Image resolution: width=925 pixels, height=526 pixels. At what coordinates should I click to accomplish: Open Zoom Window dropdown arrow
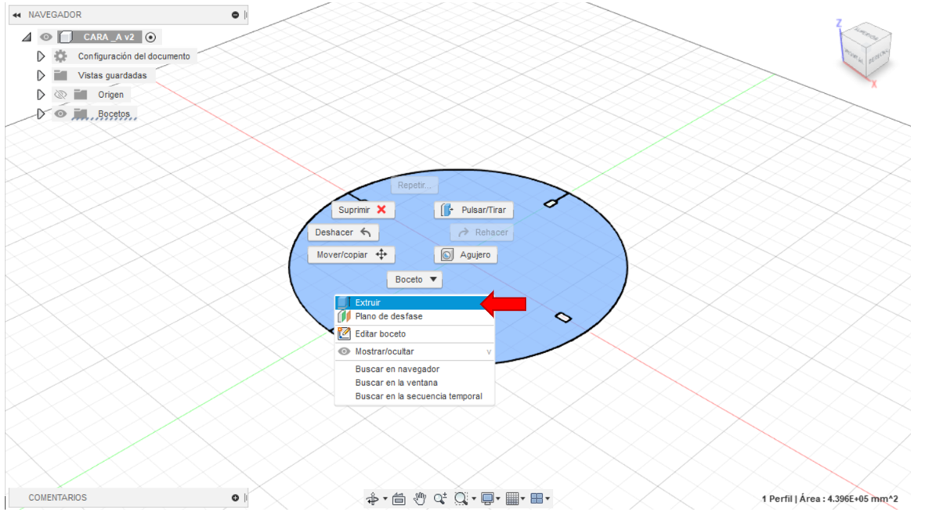[x=474, y=499]
